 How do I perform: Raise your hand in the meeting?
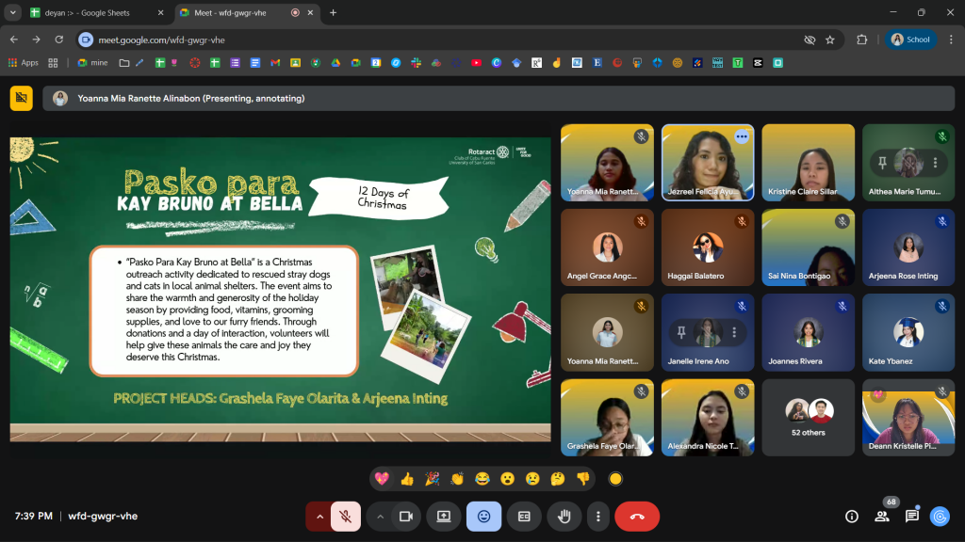point(564,516)
